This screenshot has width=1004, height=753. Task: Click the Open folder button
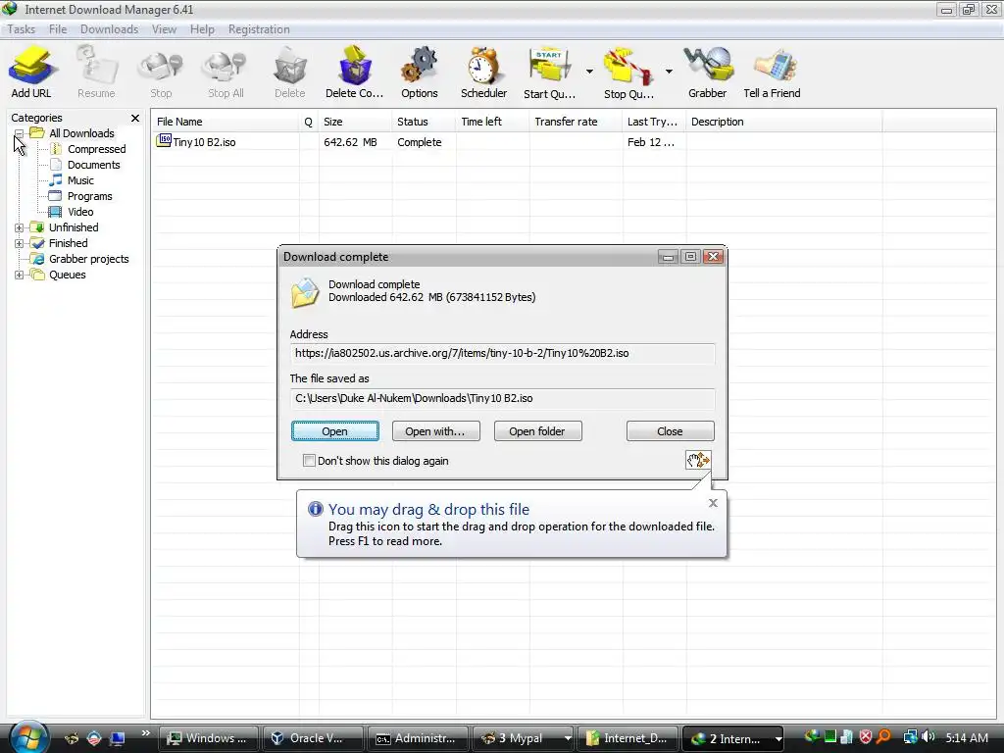coord(537,431)
